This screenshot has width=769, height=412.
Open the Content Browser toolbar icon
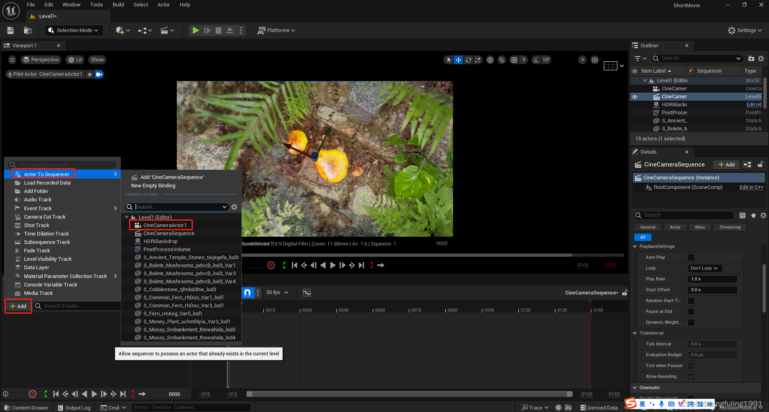(28, 30)
